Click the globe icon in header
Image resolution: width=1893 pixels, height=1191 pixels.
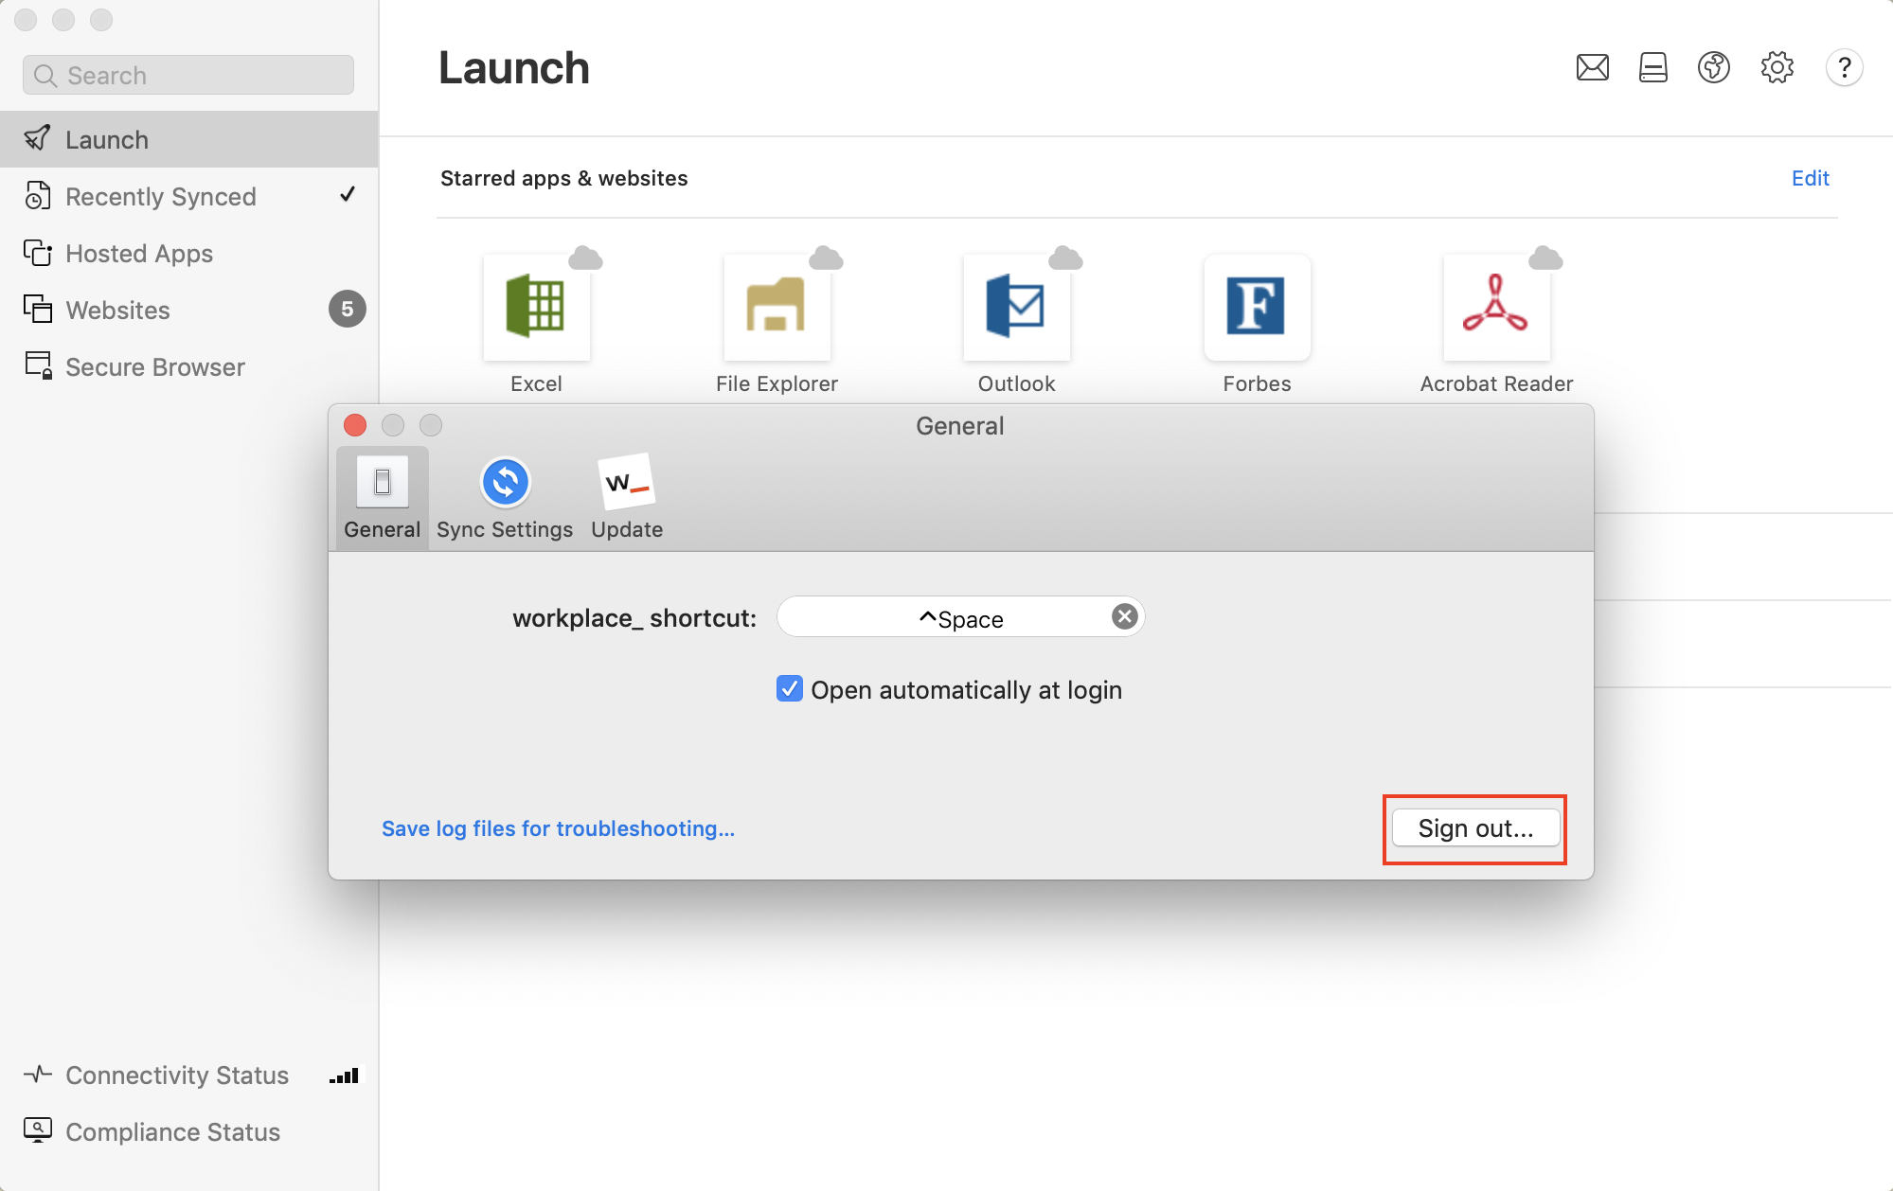[1713, 67]
